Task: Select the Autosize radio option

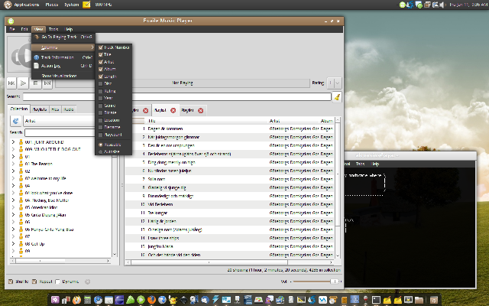Action: point(100,151)
